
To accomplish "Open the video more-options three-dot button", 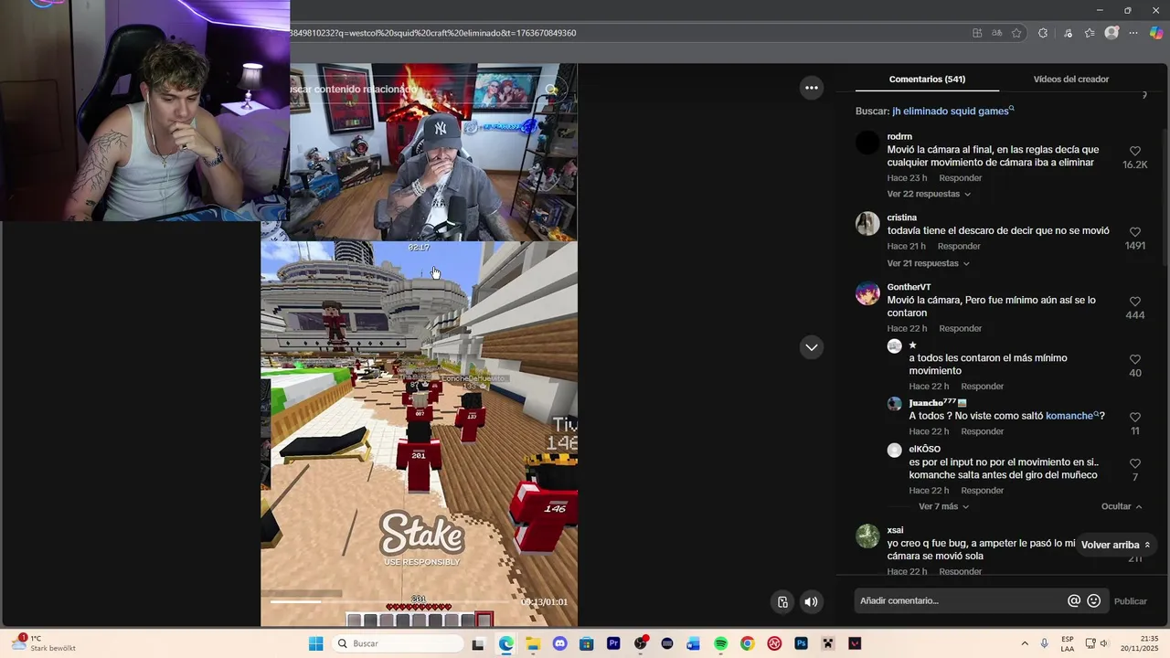I will tap(811, 88).
